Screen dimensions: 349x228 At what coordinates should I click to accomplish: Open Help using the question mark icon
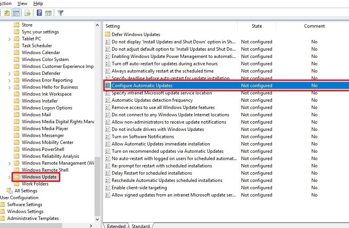(38, 12)
